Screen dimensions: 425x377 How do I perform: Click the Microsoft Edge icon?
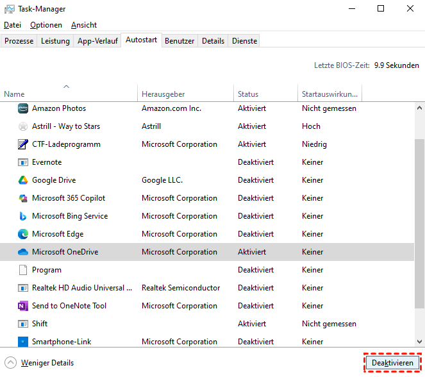click(x=23, y=234)
